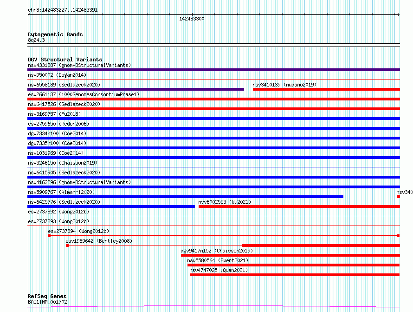This screenshot has height=312, width=413.
Task: Click the red bar under nsv5580564
Action: [x=293, y=265]
